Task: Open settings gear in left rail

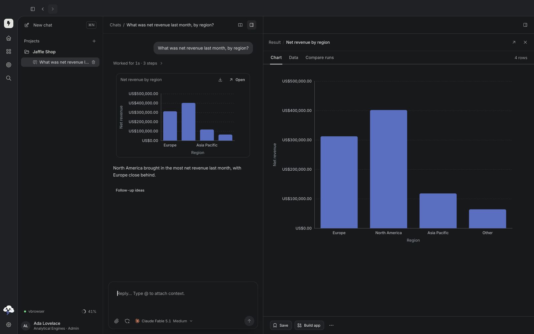Action: [x=9, y=325]
